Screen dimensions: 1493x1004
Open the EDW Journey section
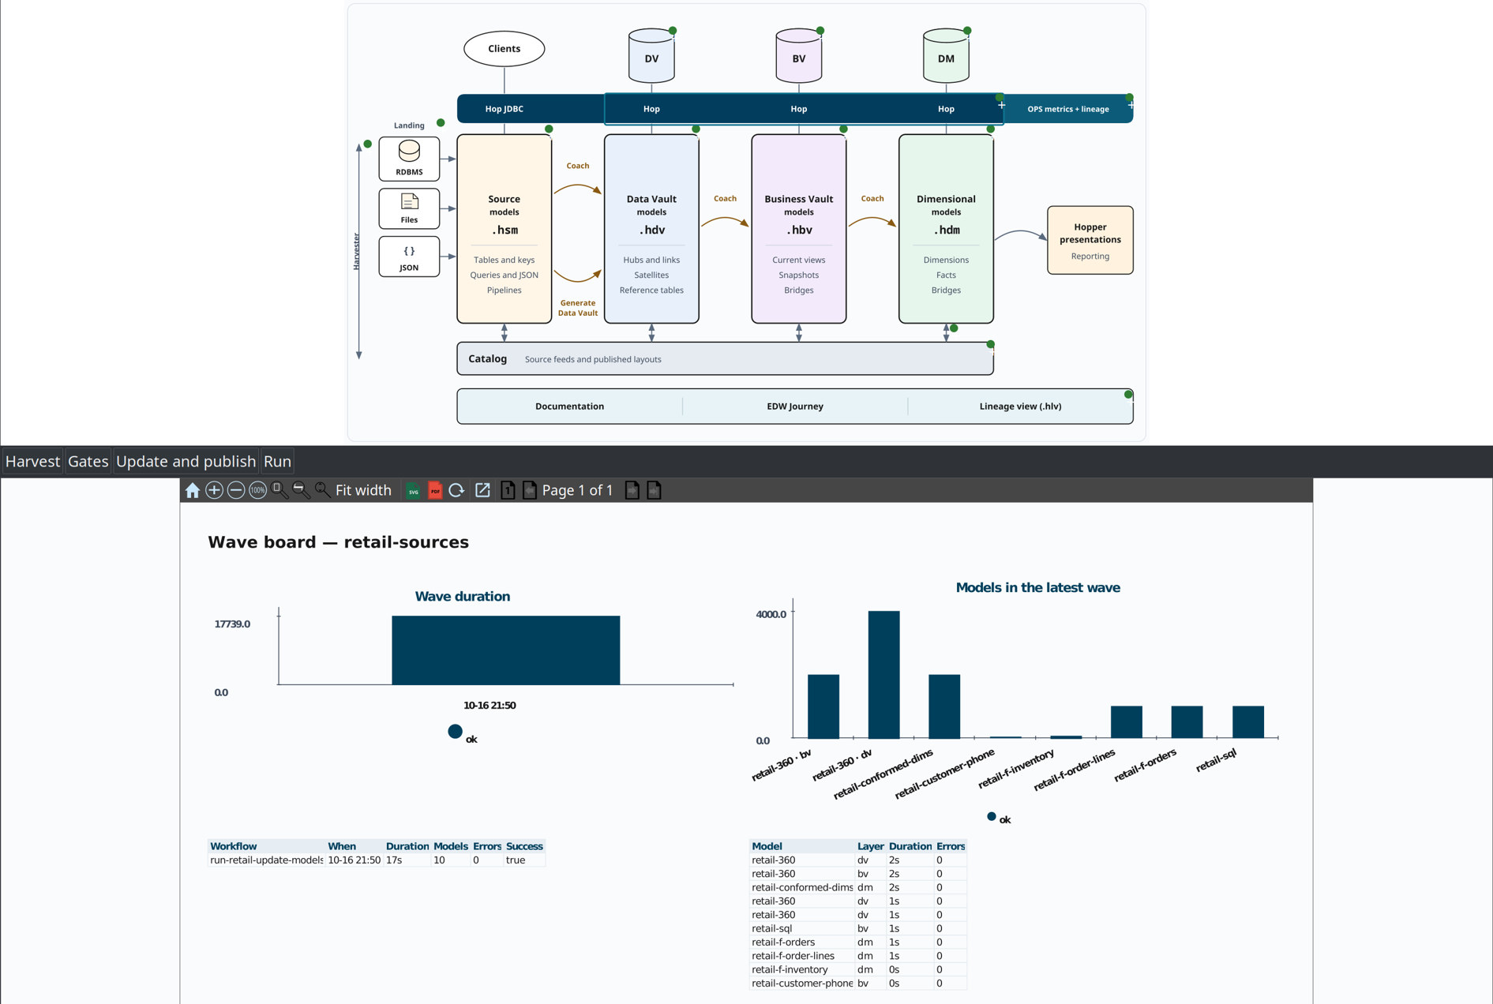tap(795, 406)
